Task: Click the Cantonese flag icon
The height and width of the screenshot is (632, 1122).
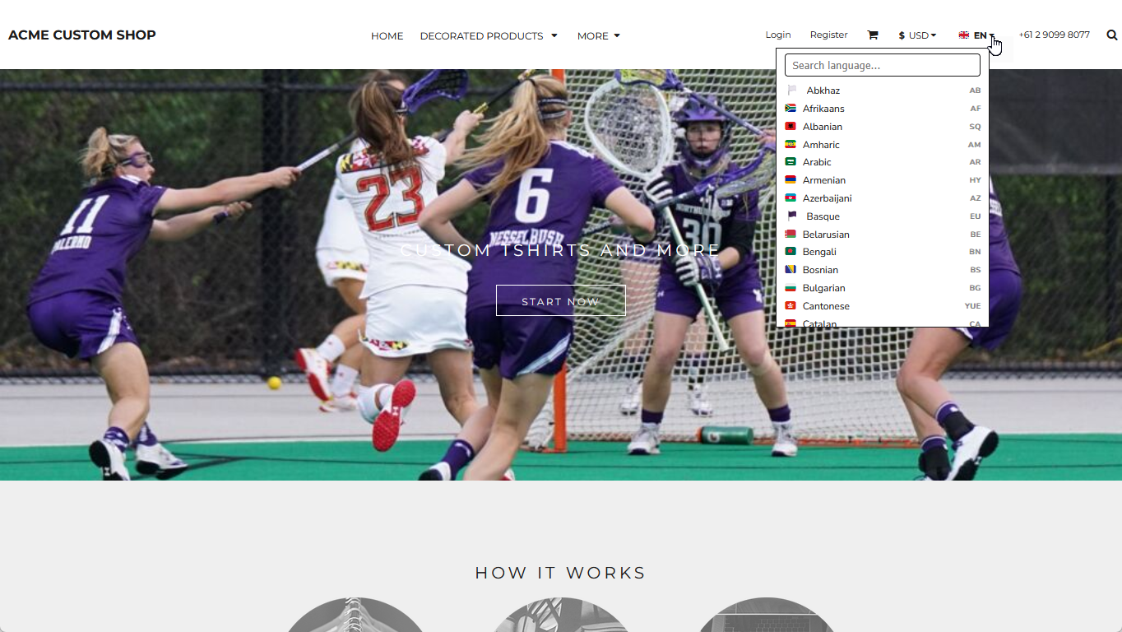Action: click(790, 306)
